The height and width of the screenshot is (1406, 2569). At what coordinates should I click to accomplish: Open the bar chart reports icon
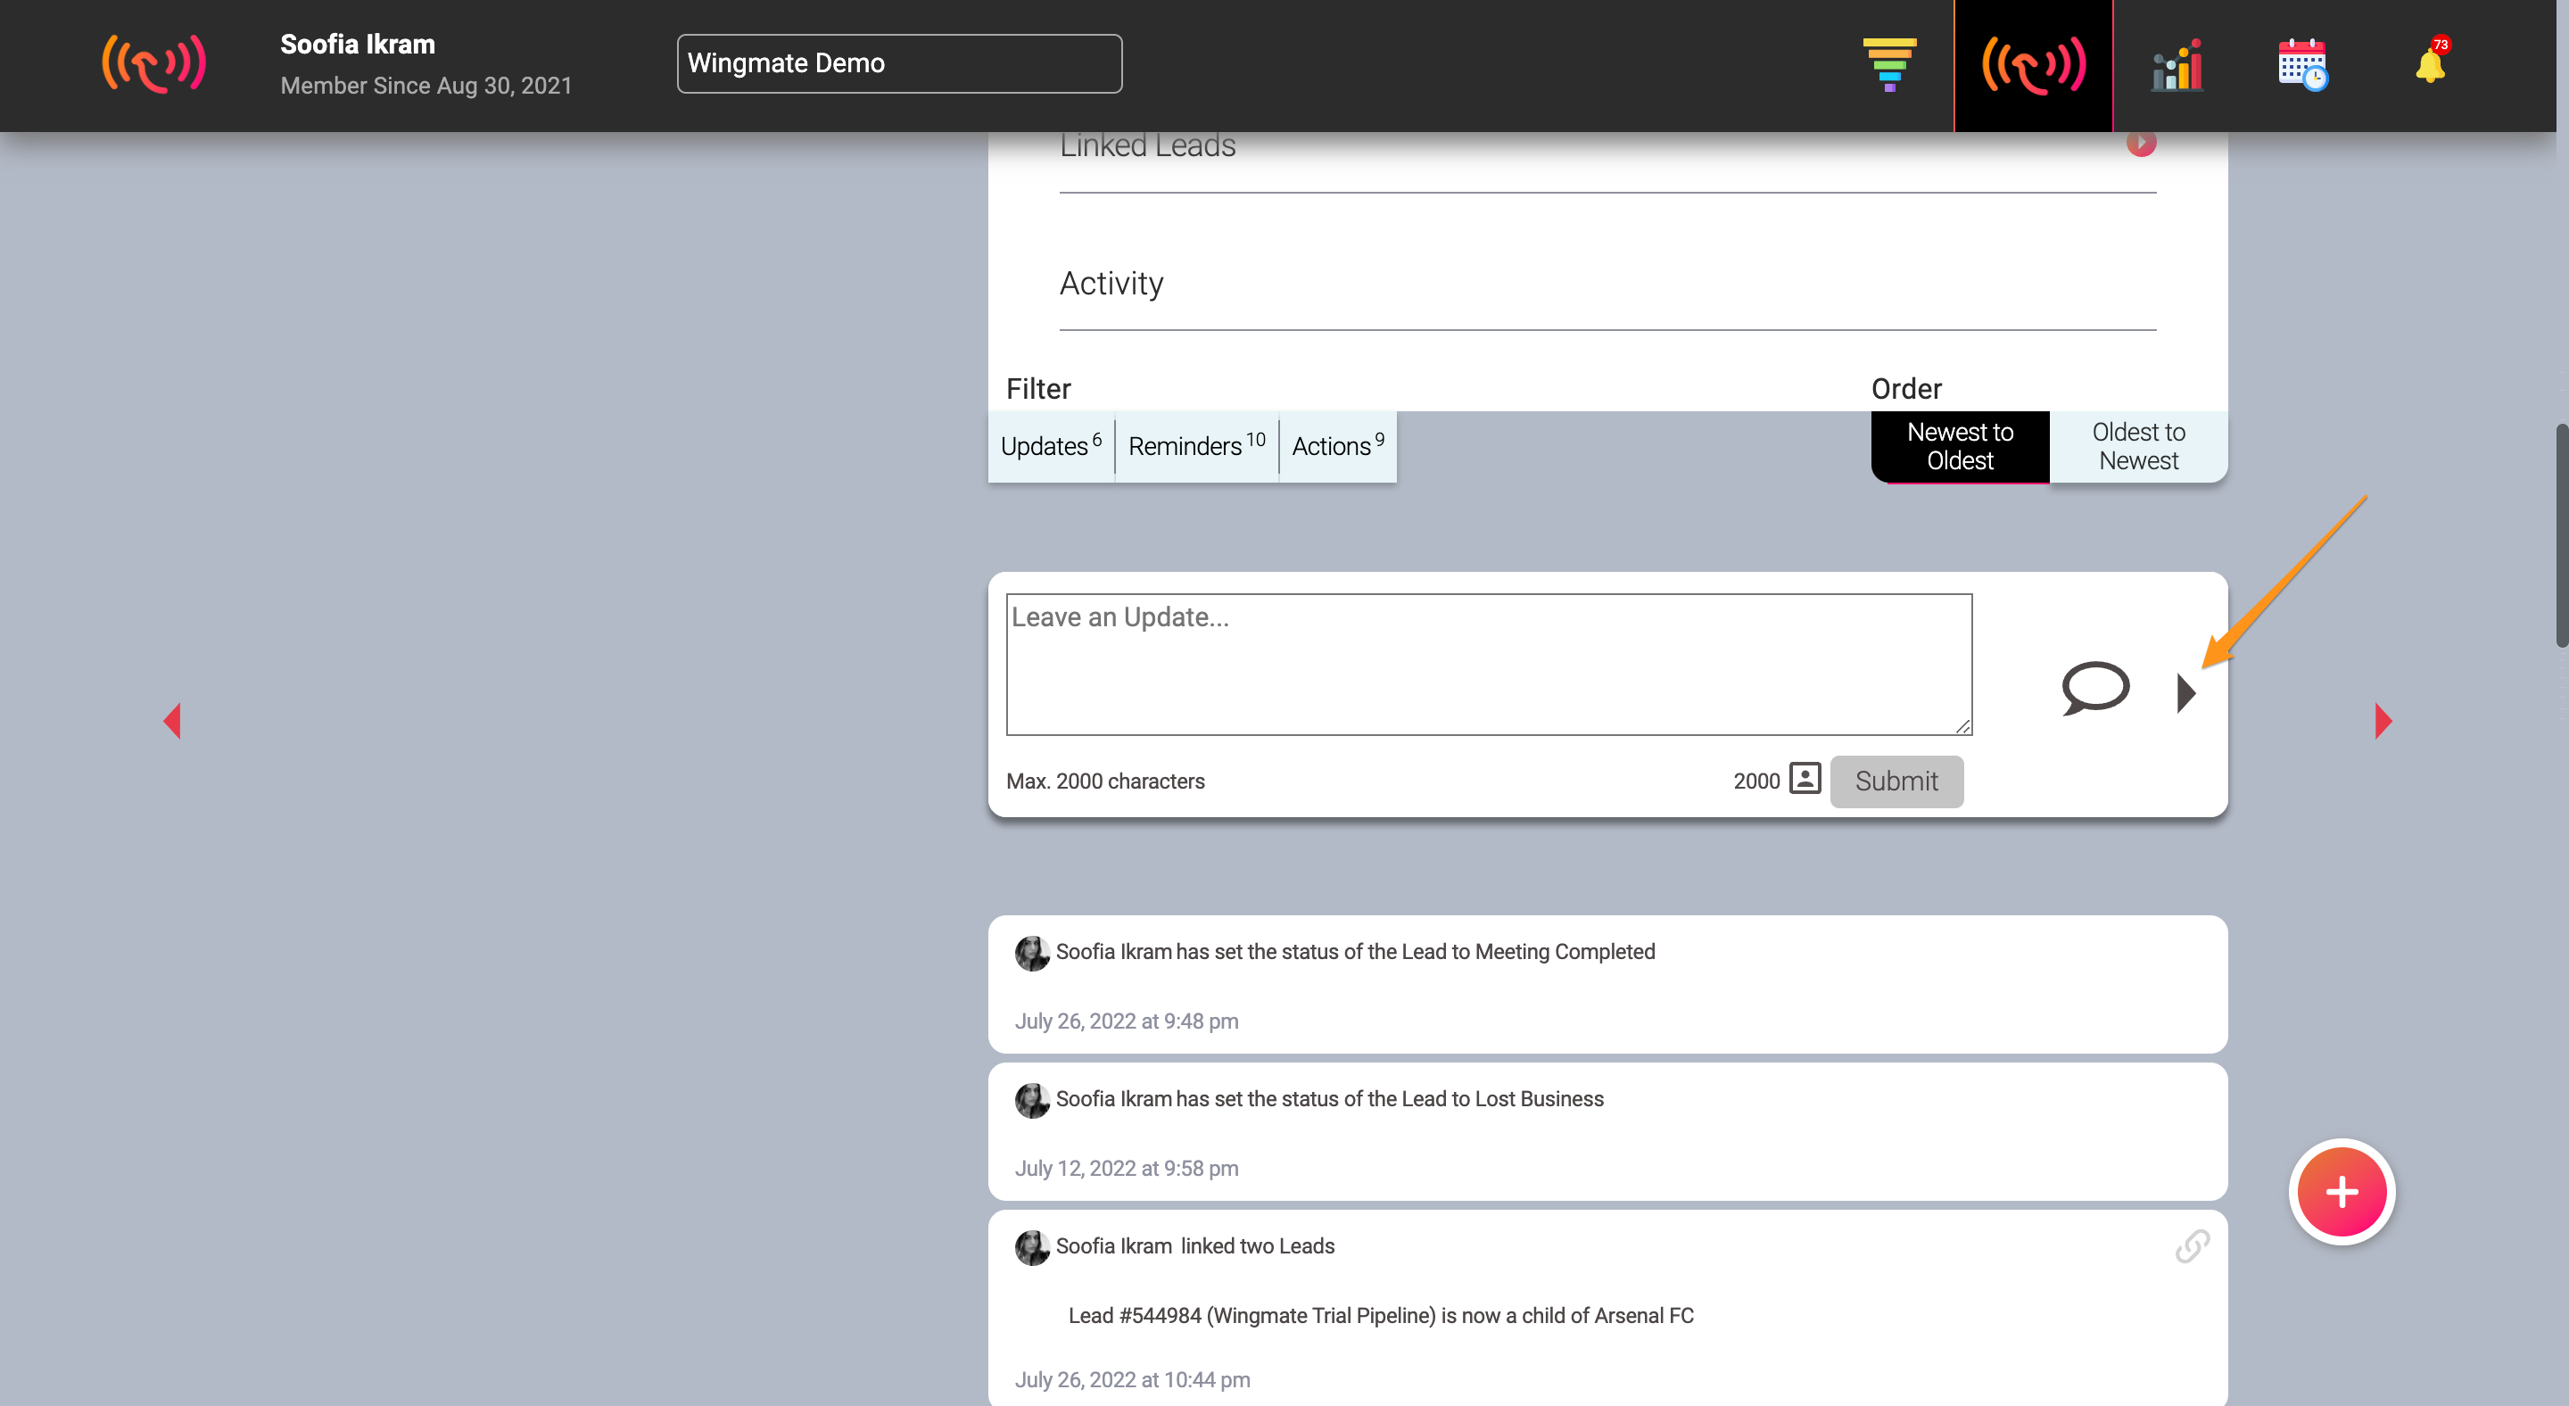(x=2177, y=66)
